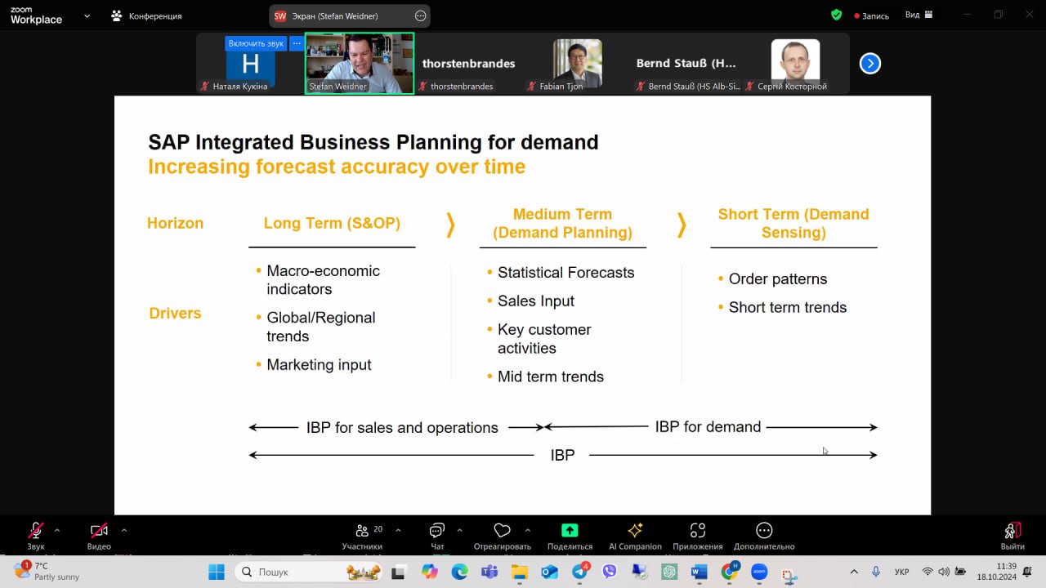Open the notifications bell in tray
Viewport: 1046px width, 588px height.
tap(1027, 572)
